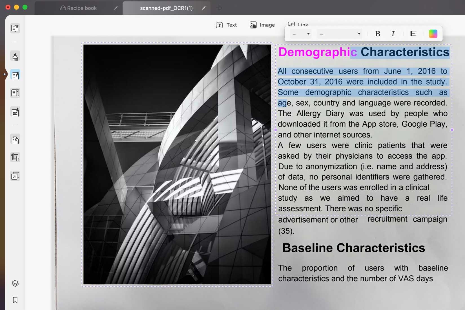Select the page edit icon in sidebar
The height and width of the screenshot is (310, 465).
15,112
